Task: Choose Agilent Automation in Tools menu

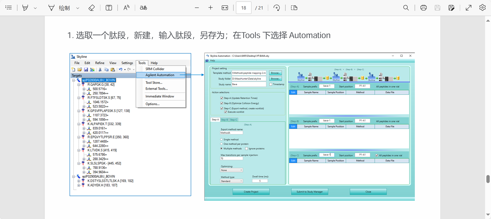Action: (x=160, y=75)
